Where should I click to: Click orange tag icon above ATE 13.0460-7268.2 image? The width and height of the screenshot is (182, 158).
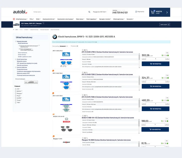[53, 71]
